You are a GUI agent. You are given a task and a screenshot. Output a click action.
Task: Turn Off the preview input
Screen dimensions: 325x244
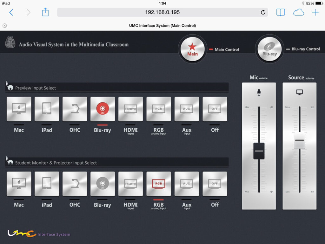point(215,109)
